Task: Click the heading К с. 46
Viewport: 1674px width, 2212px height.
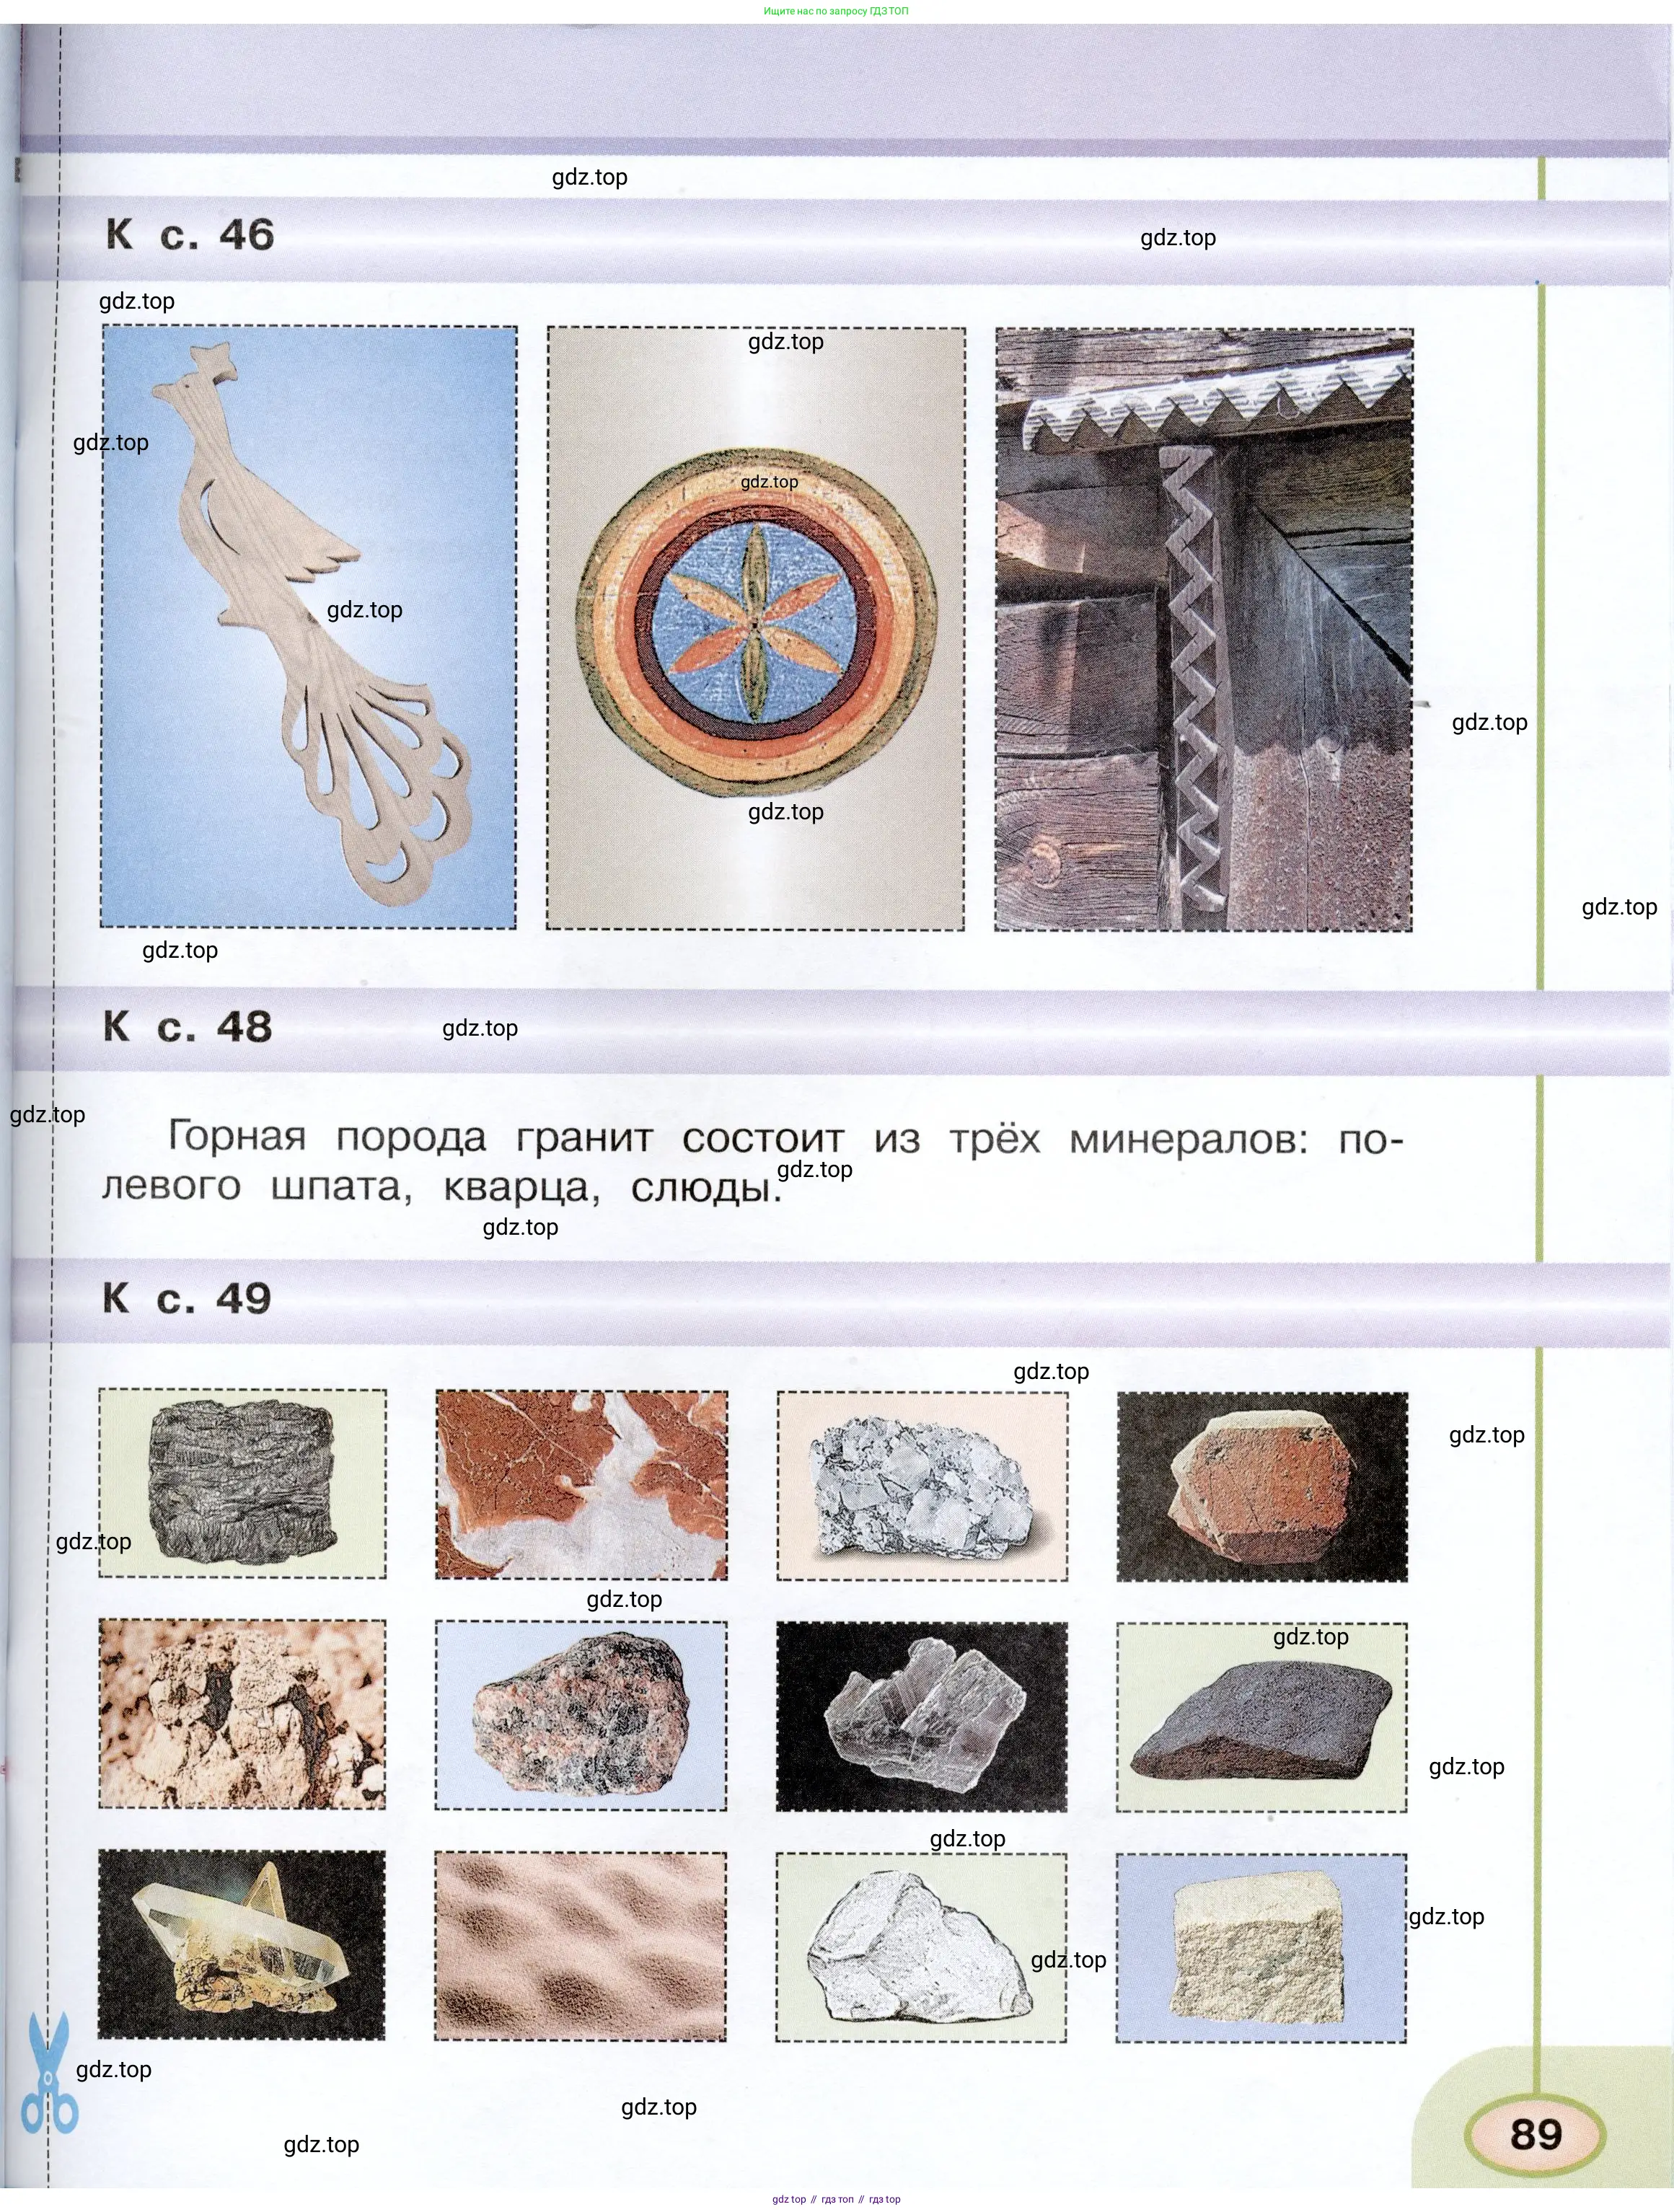Action: [190, 235]
